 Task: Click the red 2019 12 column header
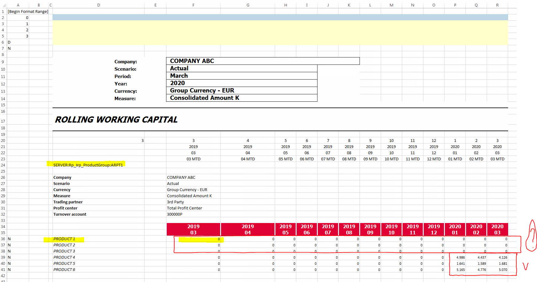click(434, 229)
